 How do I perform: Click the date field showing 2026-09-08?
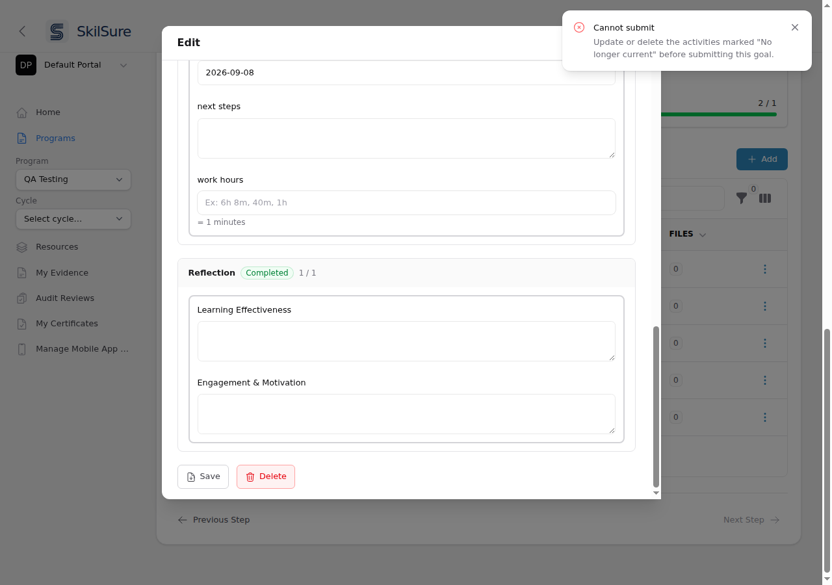coord(406,73)
